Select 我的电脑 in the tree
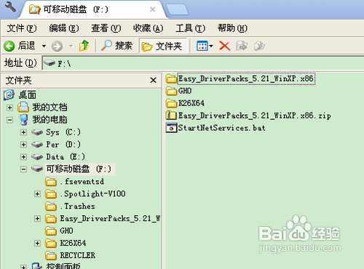Viewport: 364px width, 269px height. [50, 119]
